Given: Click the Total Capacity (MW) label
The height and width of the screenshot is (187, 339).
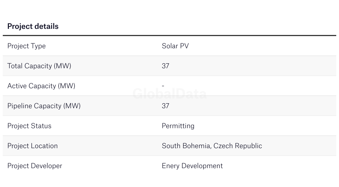Looking at the screenshot, I should (x=39, y=66).
